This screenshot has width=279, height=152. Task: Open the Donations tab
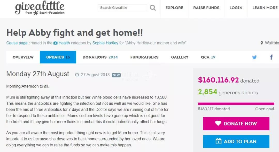(100, 57)
